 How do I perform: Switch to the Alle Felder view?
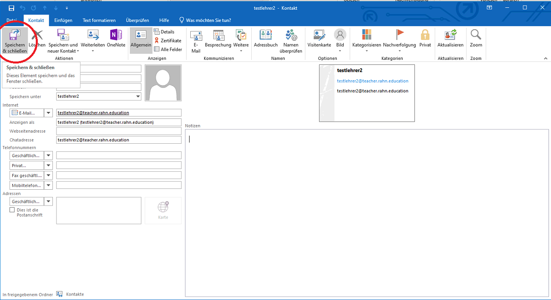[x=168, y=50]
